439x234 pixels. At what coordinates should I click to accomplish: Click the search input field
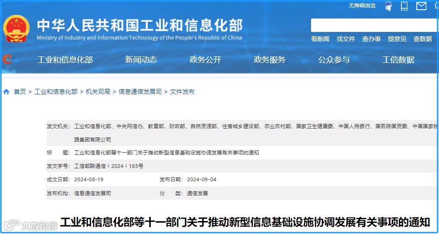click(375, 25)
